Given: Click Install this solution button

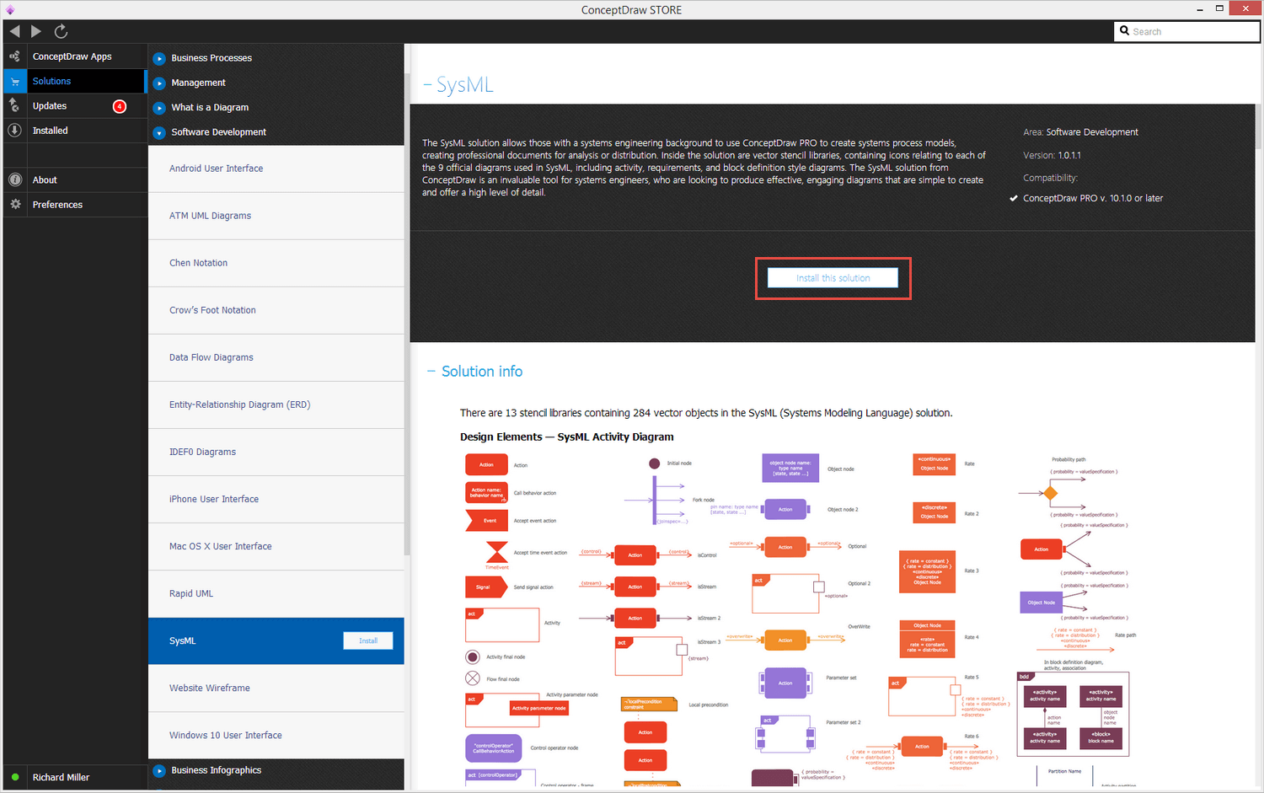Looking at the screenshot, I should point(833,278).
